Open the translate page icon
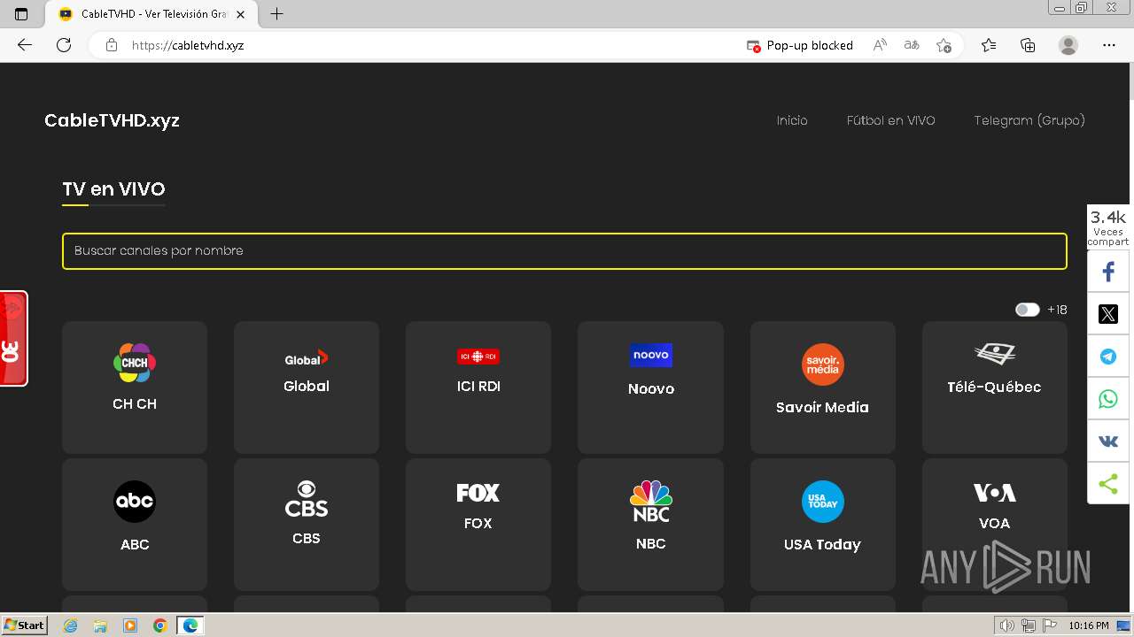The width and height of the screenshot is (1134, 637). pyautogui.click(x=912, y=45)
